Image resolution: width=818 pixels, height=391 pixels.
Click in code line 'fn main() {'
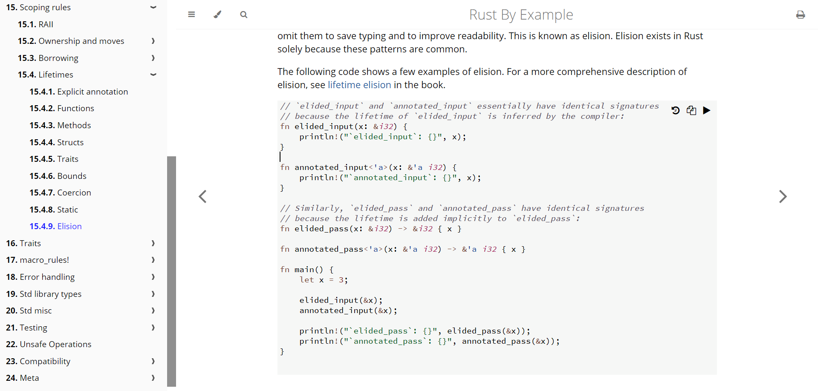(x=307, y=270)
